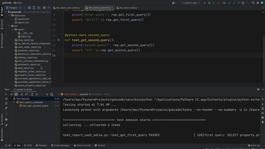The width and height of the screenshot is (265, 149).
Task: Go to next failed test arrow
Action: click(47, 94)
